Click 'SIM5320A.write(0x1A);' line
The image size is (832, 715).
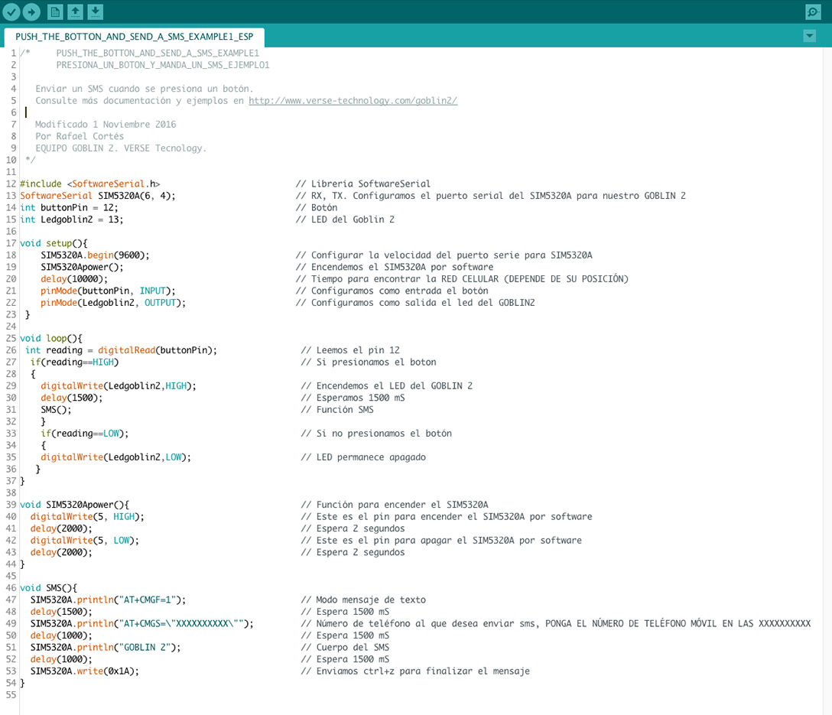click(x=84, y=671)
